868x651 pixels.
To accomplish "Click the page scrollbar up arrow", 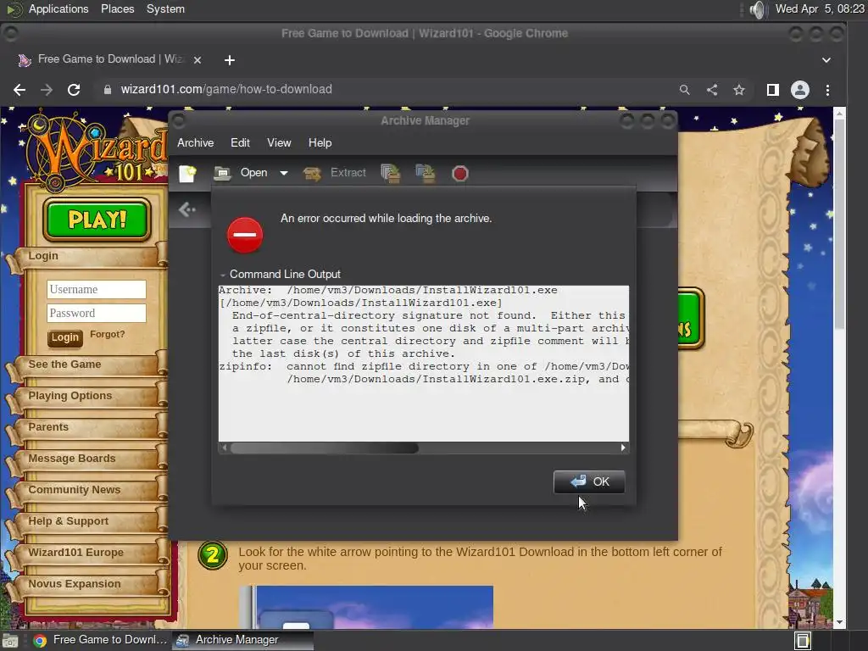I will [x=839, y=113].
